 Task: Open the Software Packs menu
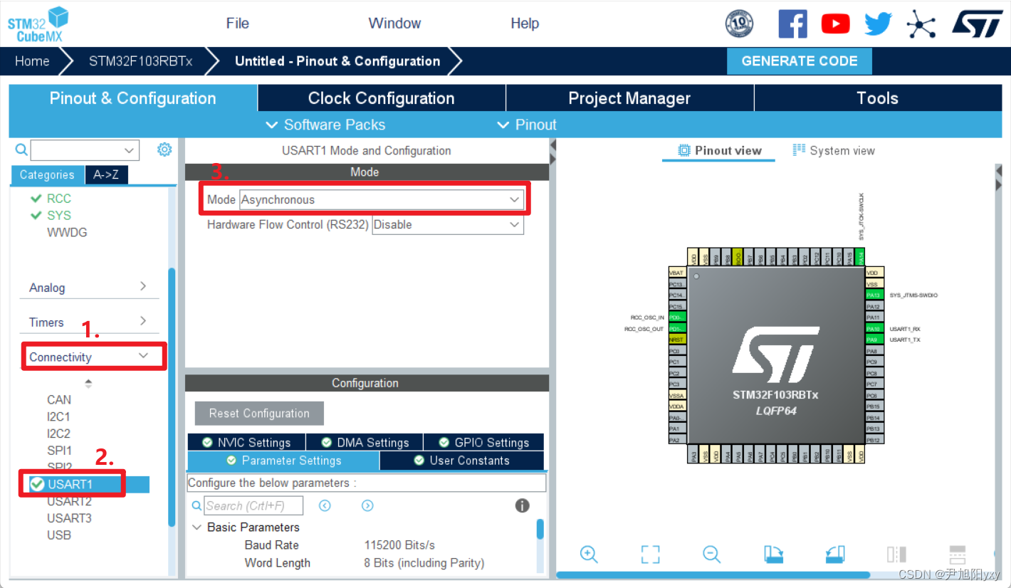325,125
